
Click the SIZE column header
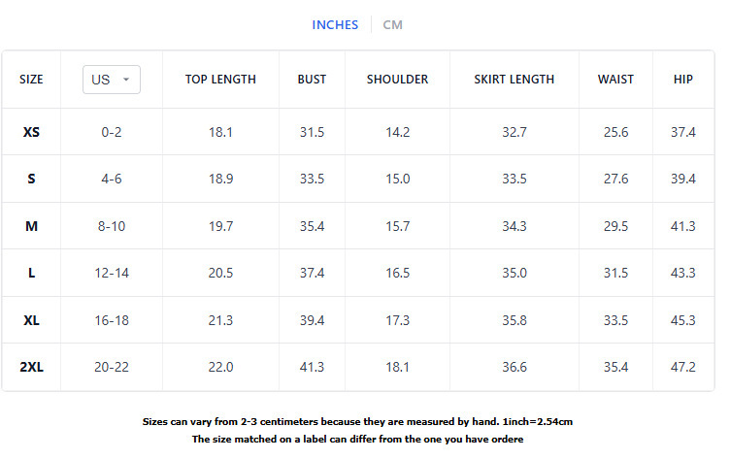(31, 80)
